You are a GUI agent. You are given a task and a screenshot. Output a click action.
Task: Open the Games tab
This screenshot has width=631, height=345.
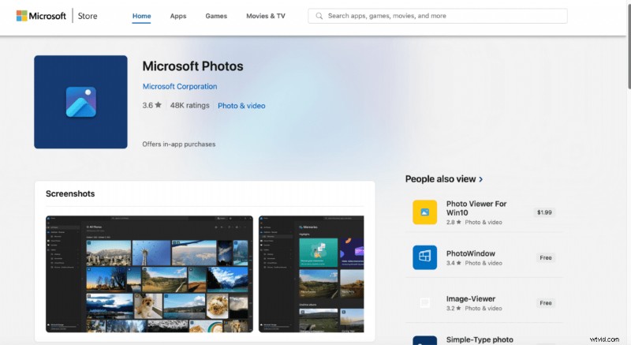[x=216, y=16]
